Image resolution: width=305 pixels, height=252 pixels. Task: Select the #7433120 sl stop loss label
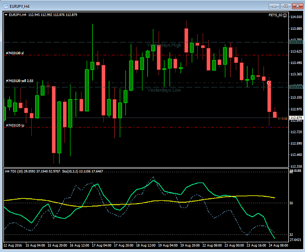point(15,53)
